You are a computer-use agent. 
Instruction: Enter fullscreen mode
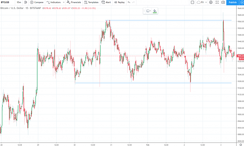(x=217, y=2)
